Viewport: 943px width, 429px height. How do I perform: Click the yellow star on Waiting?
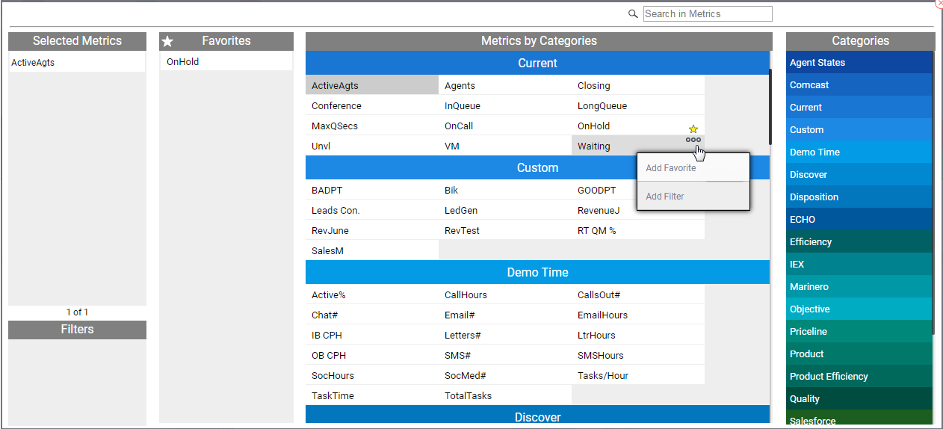click(x=693, y=129)
